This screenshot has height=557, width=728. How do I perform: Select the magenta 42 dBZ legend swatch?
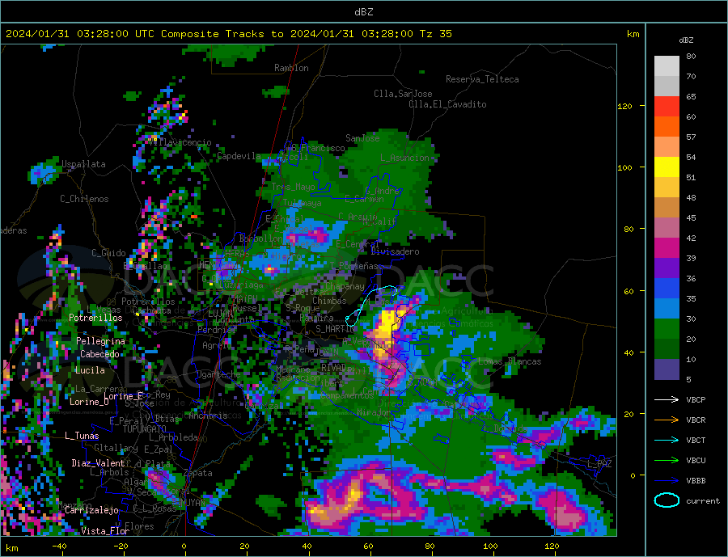click(667, 248)
